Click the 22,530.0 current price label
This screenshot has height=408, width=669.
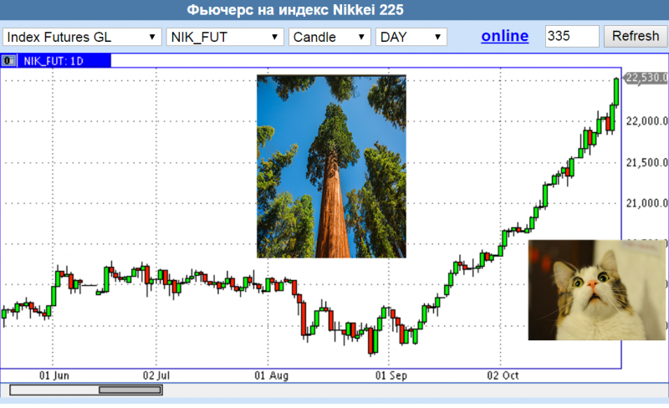pyautogui.click(x=646, y=78)
